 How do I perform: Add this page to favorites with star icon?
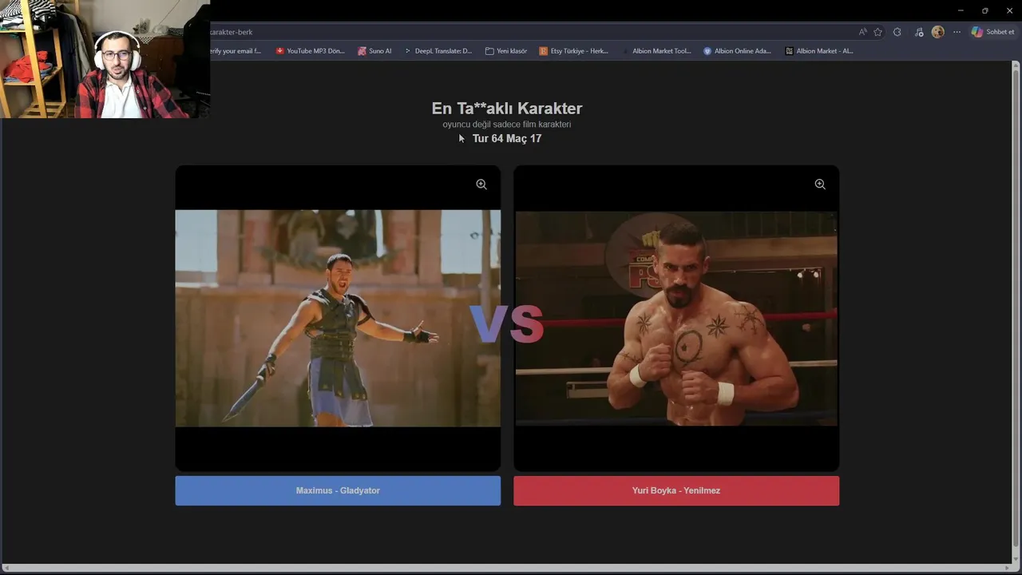pyautogui.click(x=877, y=32)
